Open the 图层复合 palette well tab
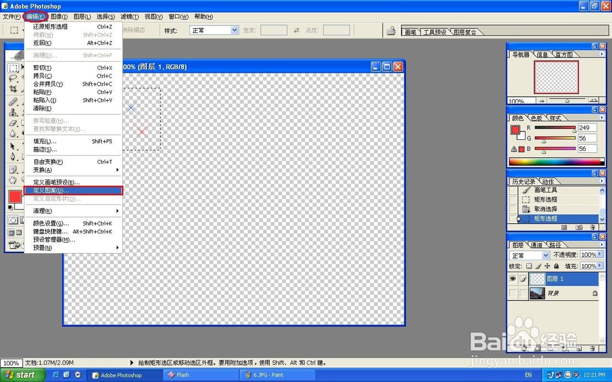The width and height of the screenshot is (612, 382). pos(465,32)
